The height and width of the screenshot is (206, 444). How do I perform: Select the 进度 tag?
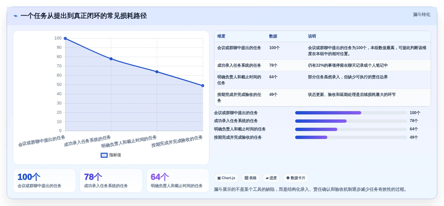click(271, 178)
